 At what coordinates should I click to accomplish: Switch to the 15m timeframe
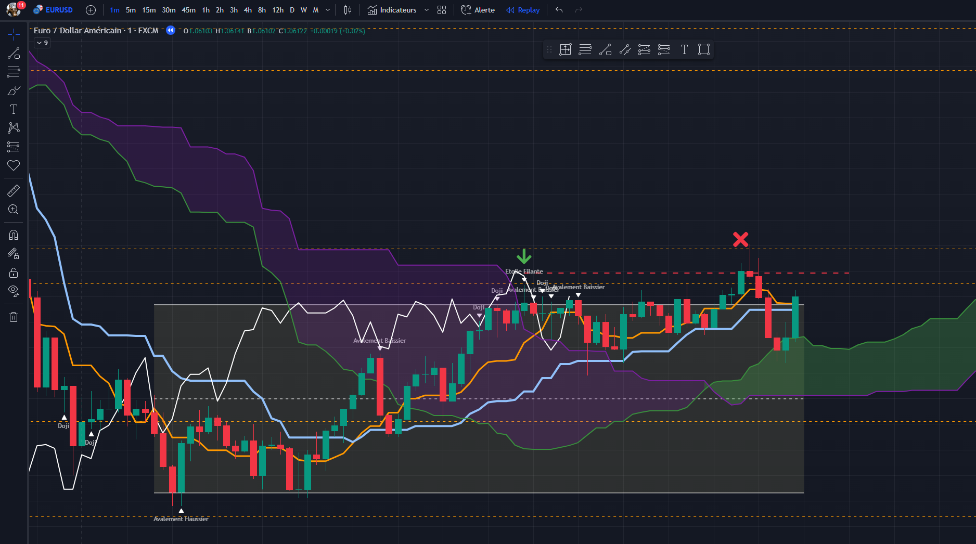point(149,10)
